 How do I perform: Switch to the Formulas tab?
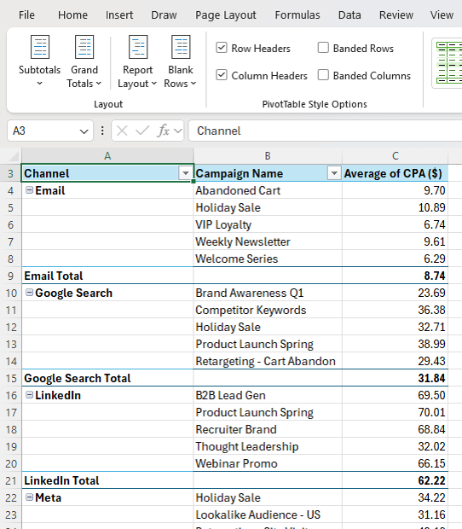tap(297, 15)
